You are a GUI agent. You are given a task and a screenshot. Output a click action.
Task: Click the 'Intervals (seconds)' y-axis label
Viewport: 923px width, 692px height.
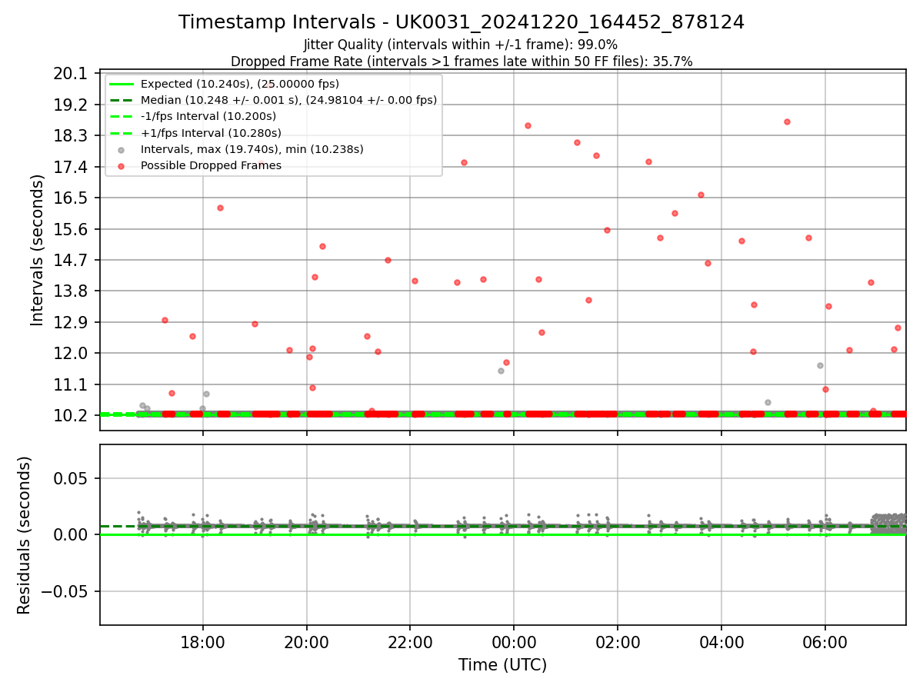pos(38,250)
